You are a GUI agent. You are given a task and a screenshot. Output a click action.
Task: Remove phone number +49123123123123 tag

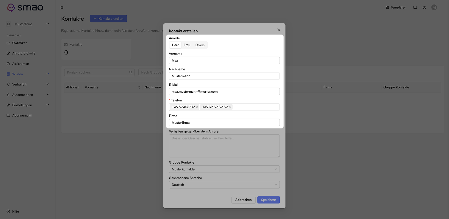230,107
